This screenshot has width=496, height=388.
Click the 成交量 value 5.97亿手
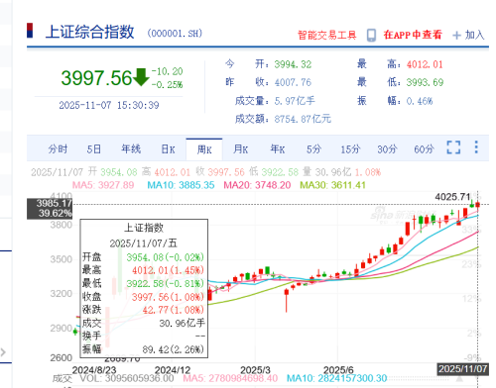click(295, 101)
